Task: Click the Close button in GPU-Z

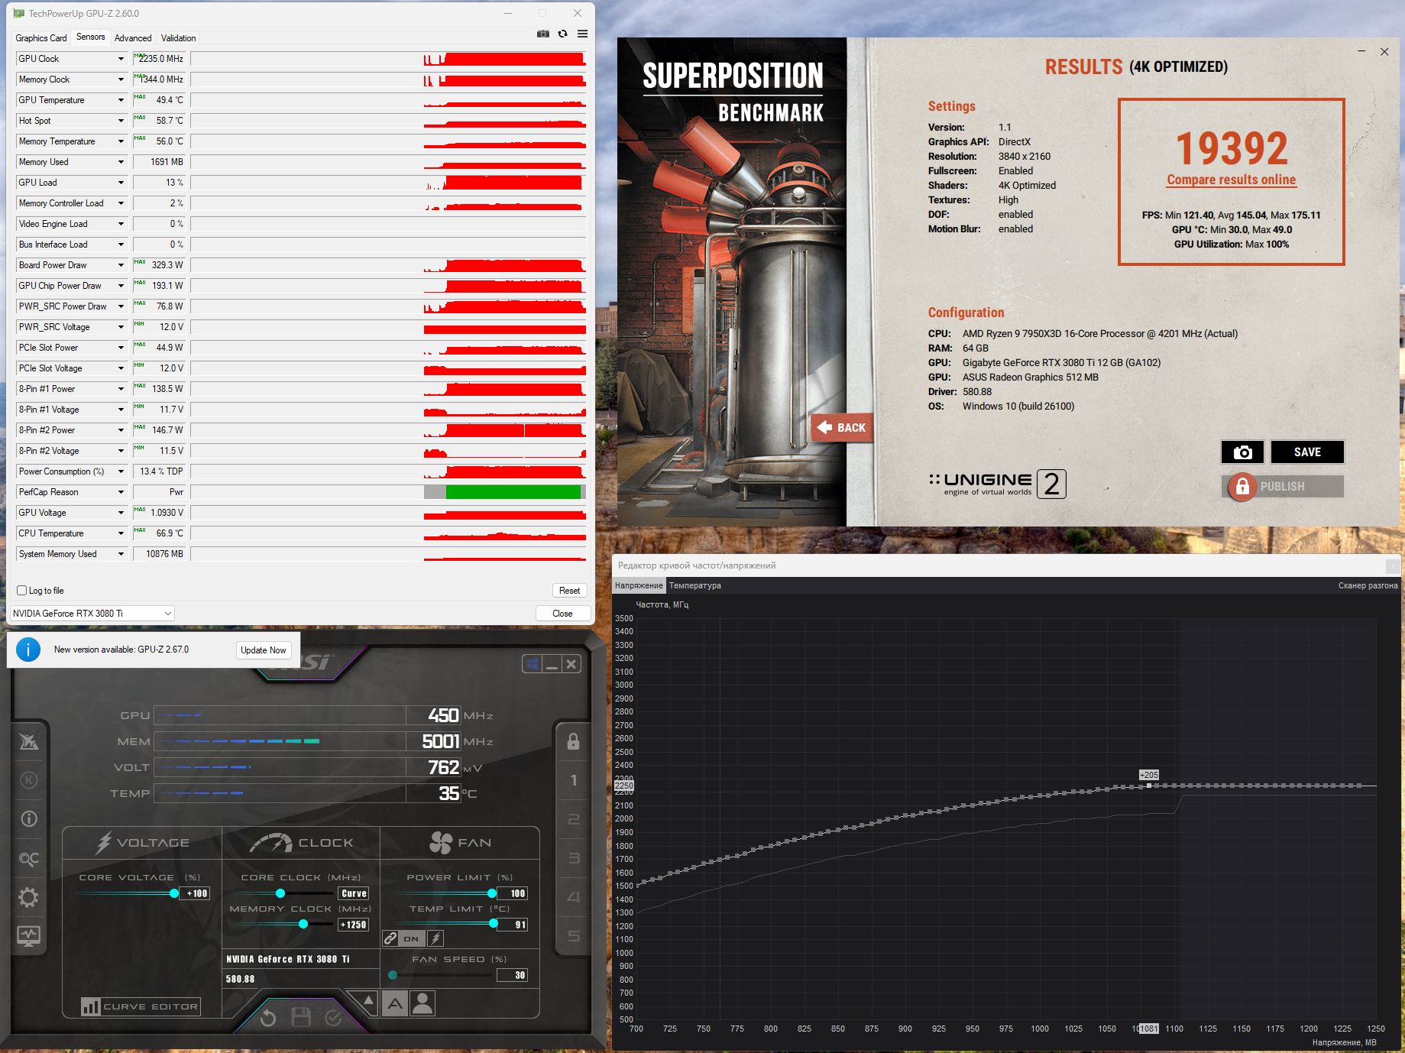Action: (x=562, y=614)
